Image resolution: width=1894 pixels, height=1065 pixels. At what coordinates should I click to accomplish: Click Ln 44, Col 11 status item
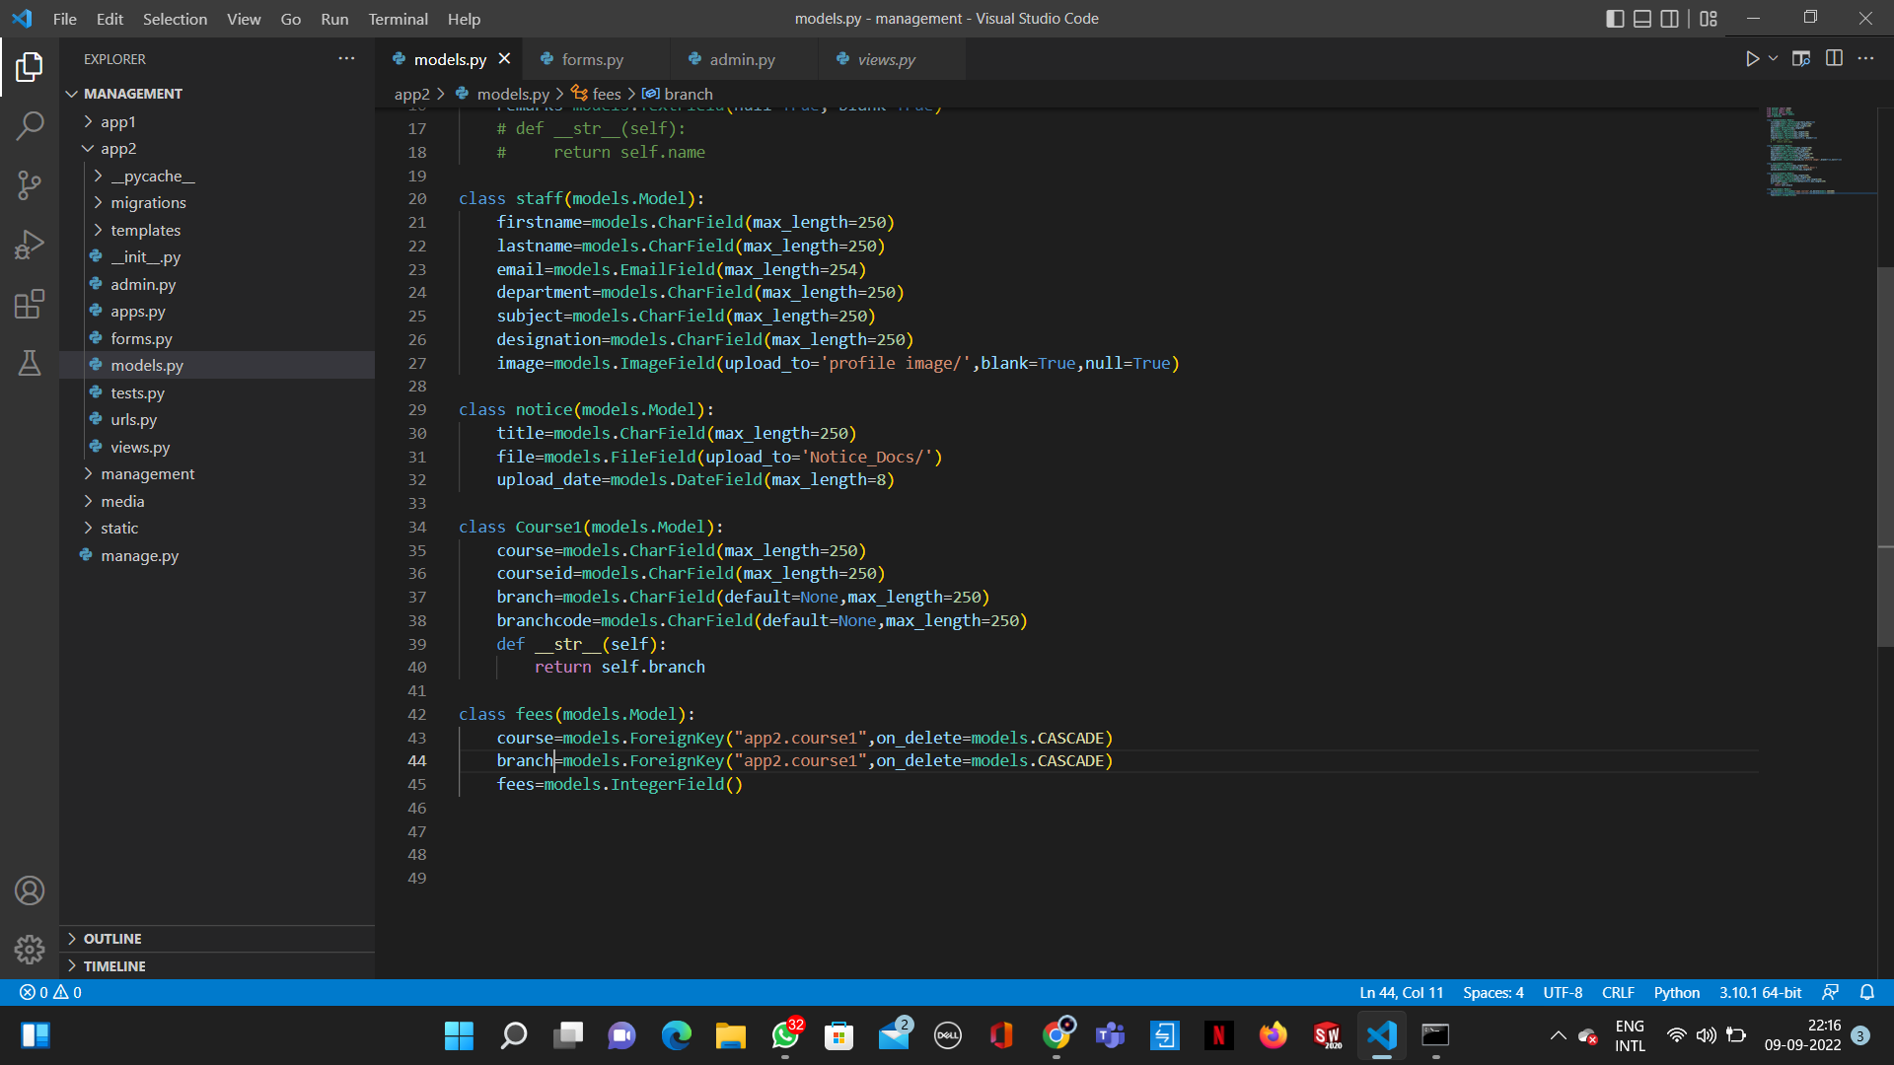[1401, 992]
